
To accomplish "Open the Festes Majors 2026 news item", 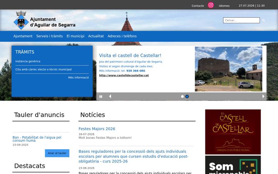I will click(x=97, y=129).
